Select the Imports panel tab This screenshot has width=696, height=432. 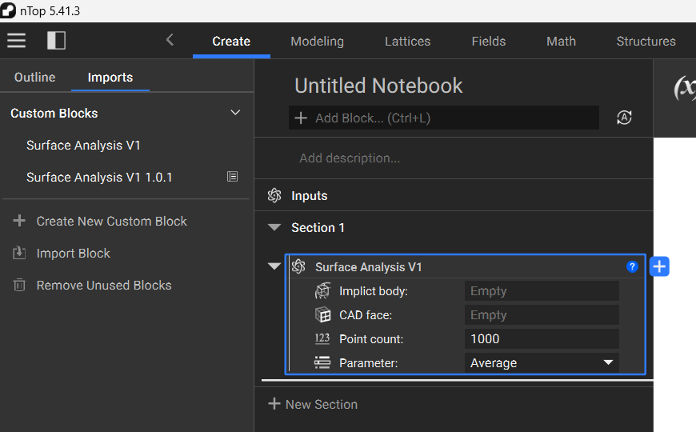pyautogui.click(x=110, y=78)
